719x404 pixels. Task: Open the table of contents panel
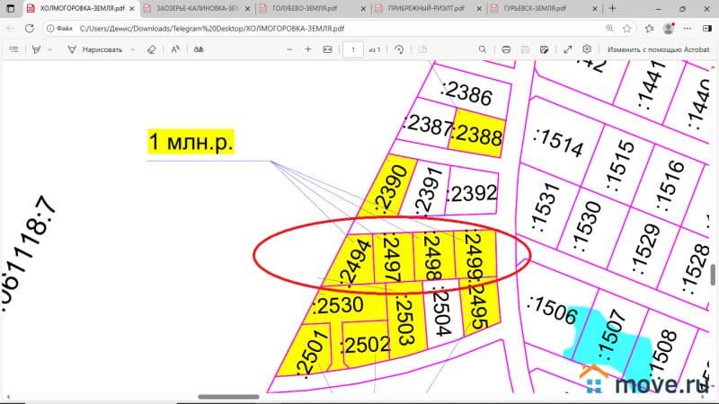13,49
